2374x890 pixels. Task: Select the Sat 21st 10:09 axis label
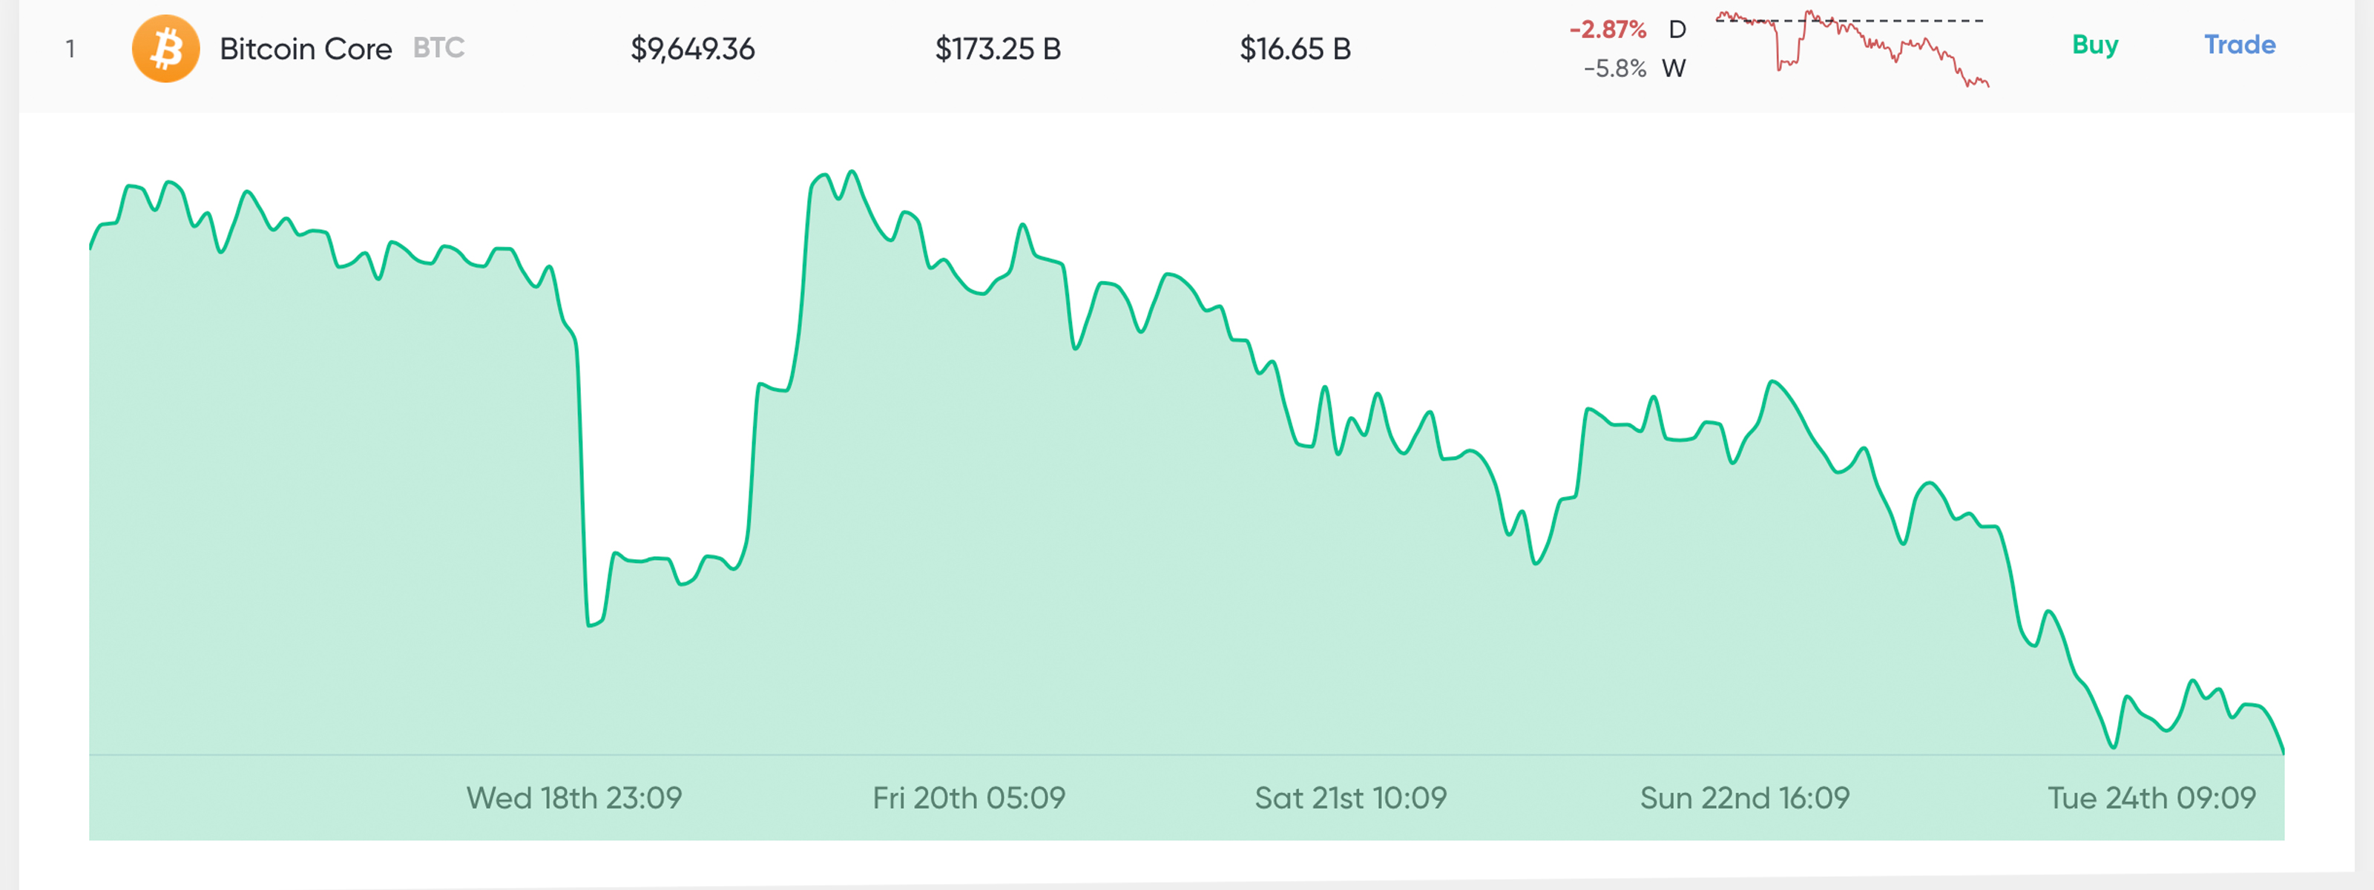[x=1352, y=798]
